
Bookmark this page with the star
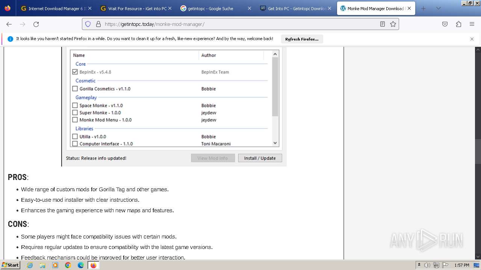coord(393,24)
